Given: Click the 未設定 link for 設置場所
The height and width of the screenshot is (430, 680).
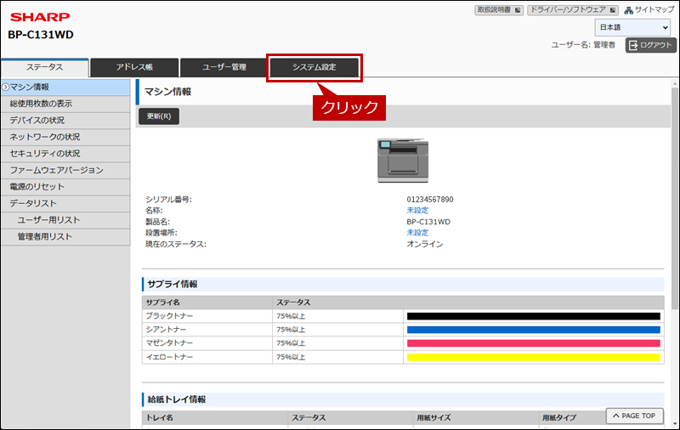Looking at the screenshot, I should tap(417, 233).
